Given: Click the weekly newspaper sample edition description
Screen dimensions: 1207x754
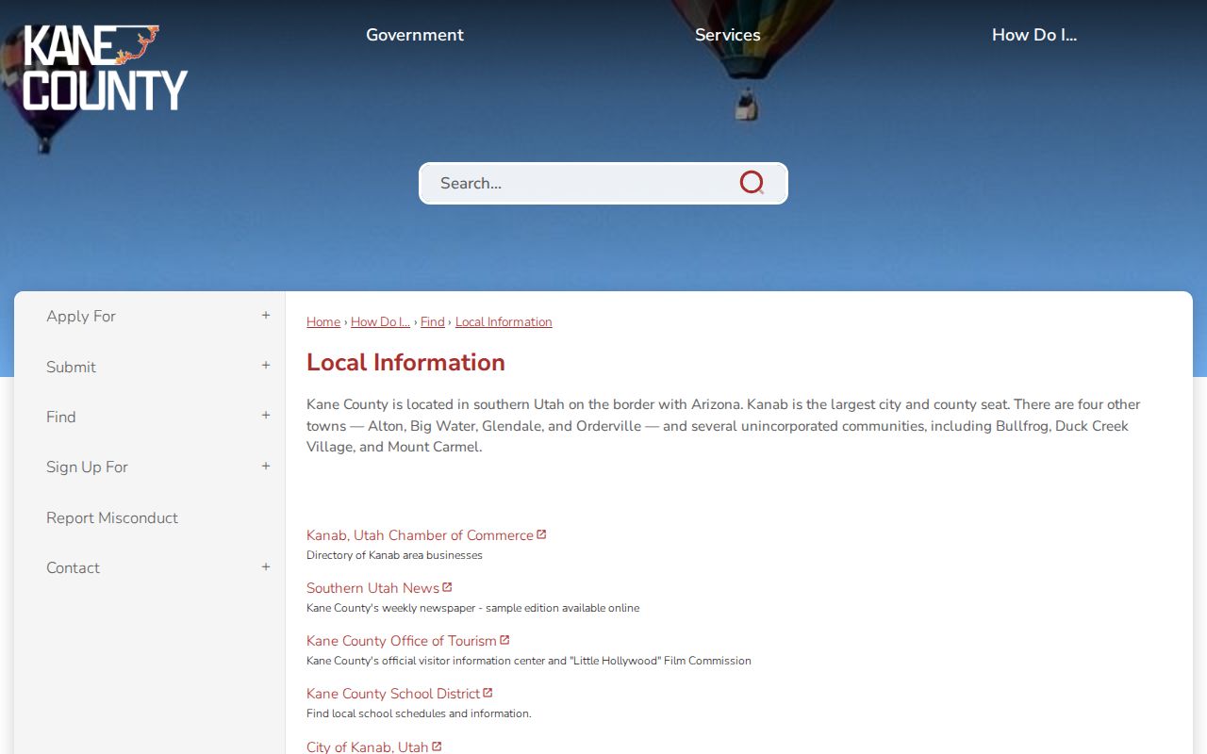Looking at the screenshot, I should click(x=472, y=608).
